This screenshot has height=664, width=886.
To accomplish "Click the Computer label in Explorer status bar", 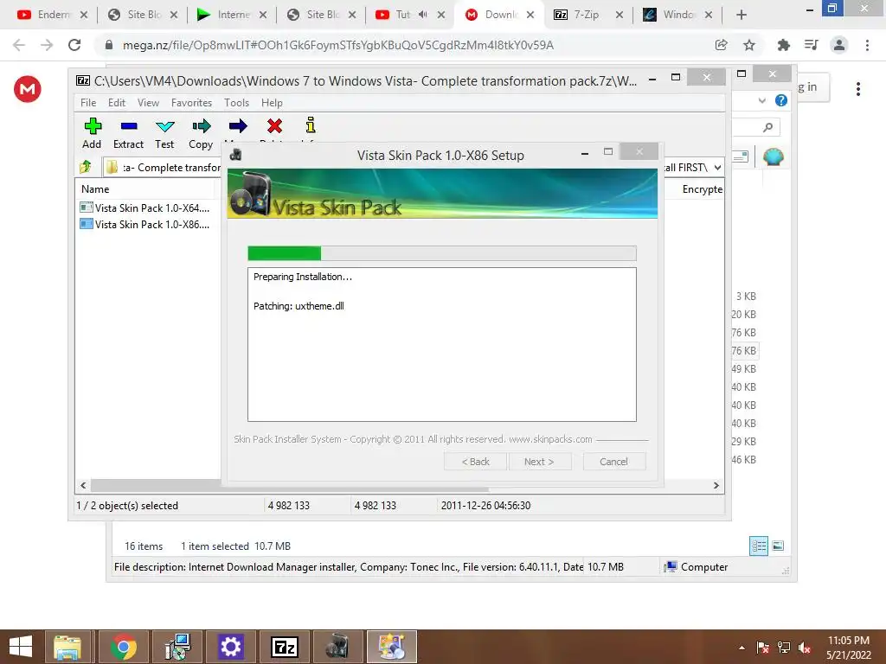I will 704,567.
